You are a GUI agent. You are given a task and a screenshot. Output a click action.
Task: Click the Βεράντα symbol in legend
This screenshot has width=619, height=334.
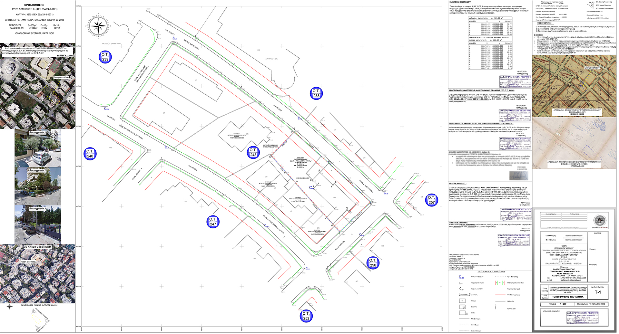tap(462, 307)
